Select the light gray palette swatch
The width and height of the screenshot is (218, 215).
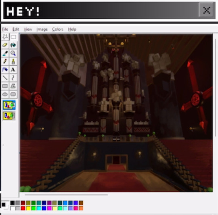[x=18, y=208]
